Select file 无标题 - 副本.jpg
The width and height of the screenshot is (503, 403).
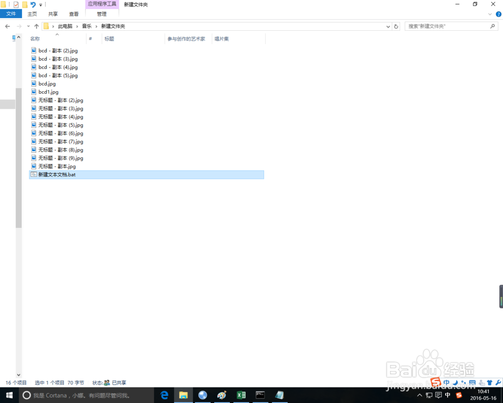pos(57,166)
